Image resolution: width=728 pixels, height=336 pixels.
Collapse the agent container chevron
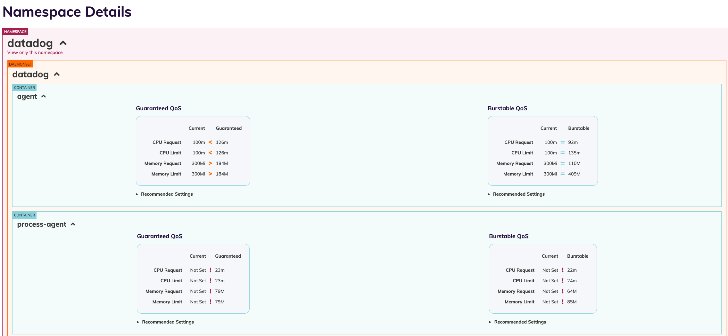pos(44,96)
